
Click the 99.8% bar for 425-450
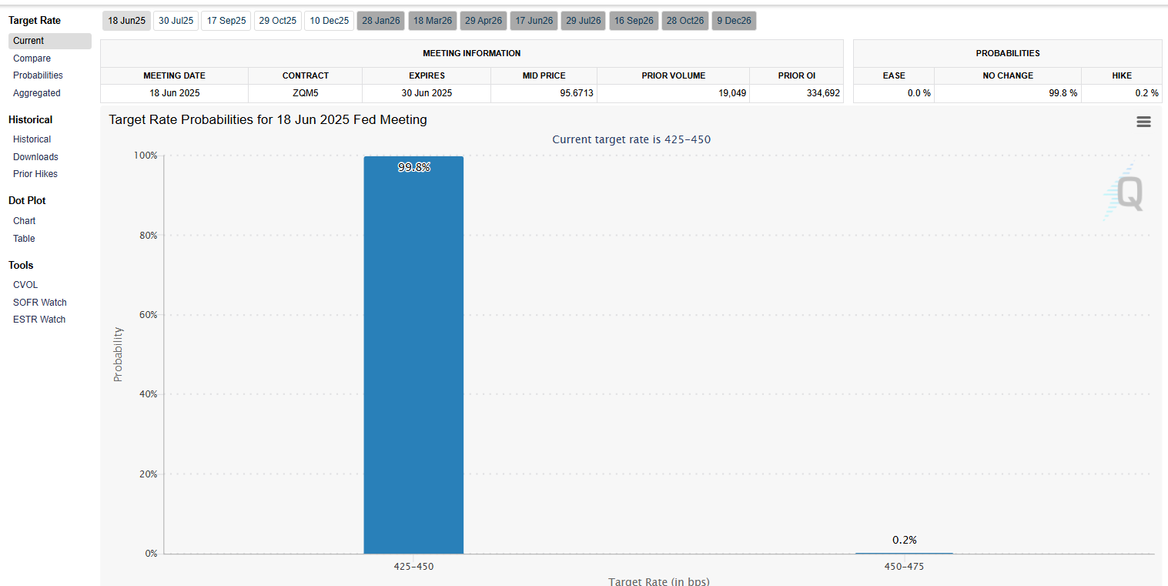(x=413, y=354)
